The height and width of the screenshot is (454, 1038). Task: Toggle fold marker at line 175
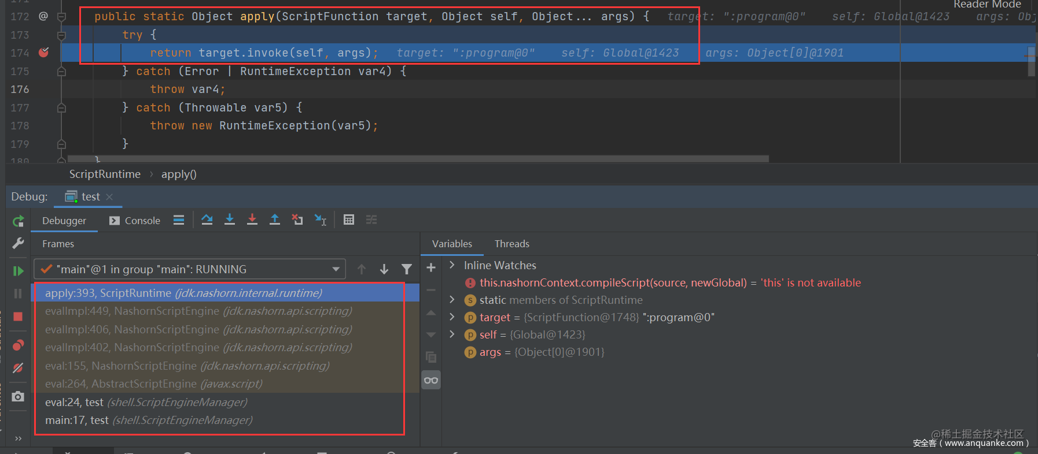point(61,72)
